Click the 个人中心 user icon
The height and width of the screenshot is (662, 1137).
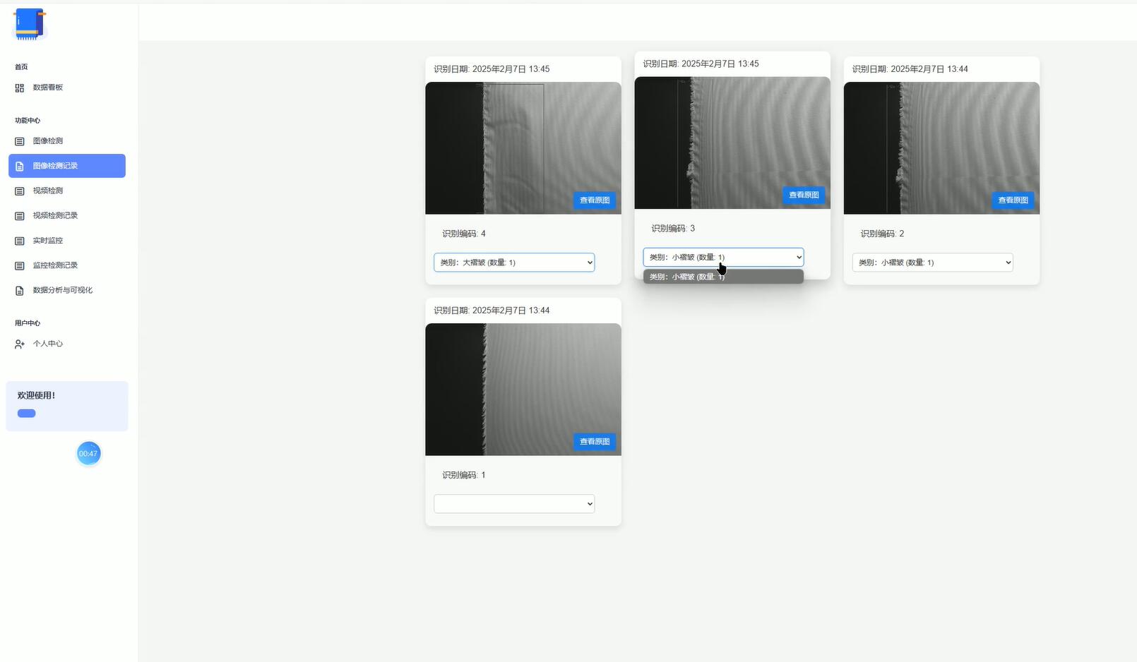click(20, 344)
